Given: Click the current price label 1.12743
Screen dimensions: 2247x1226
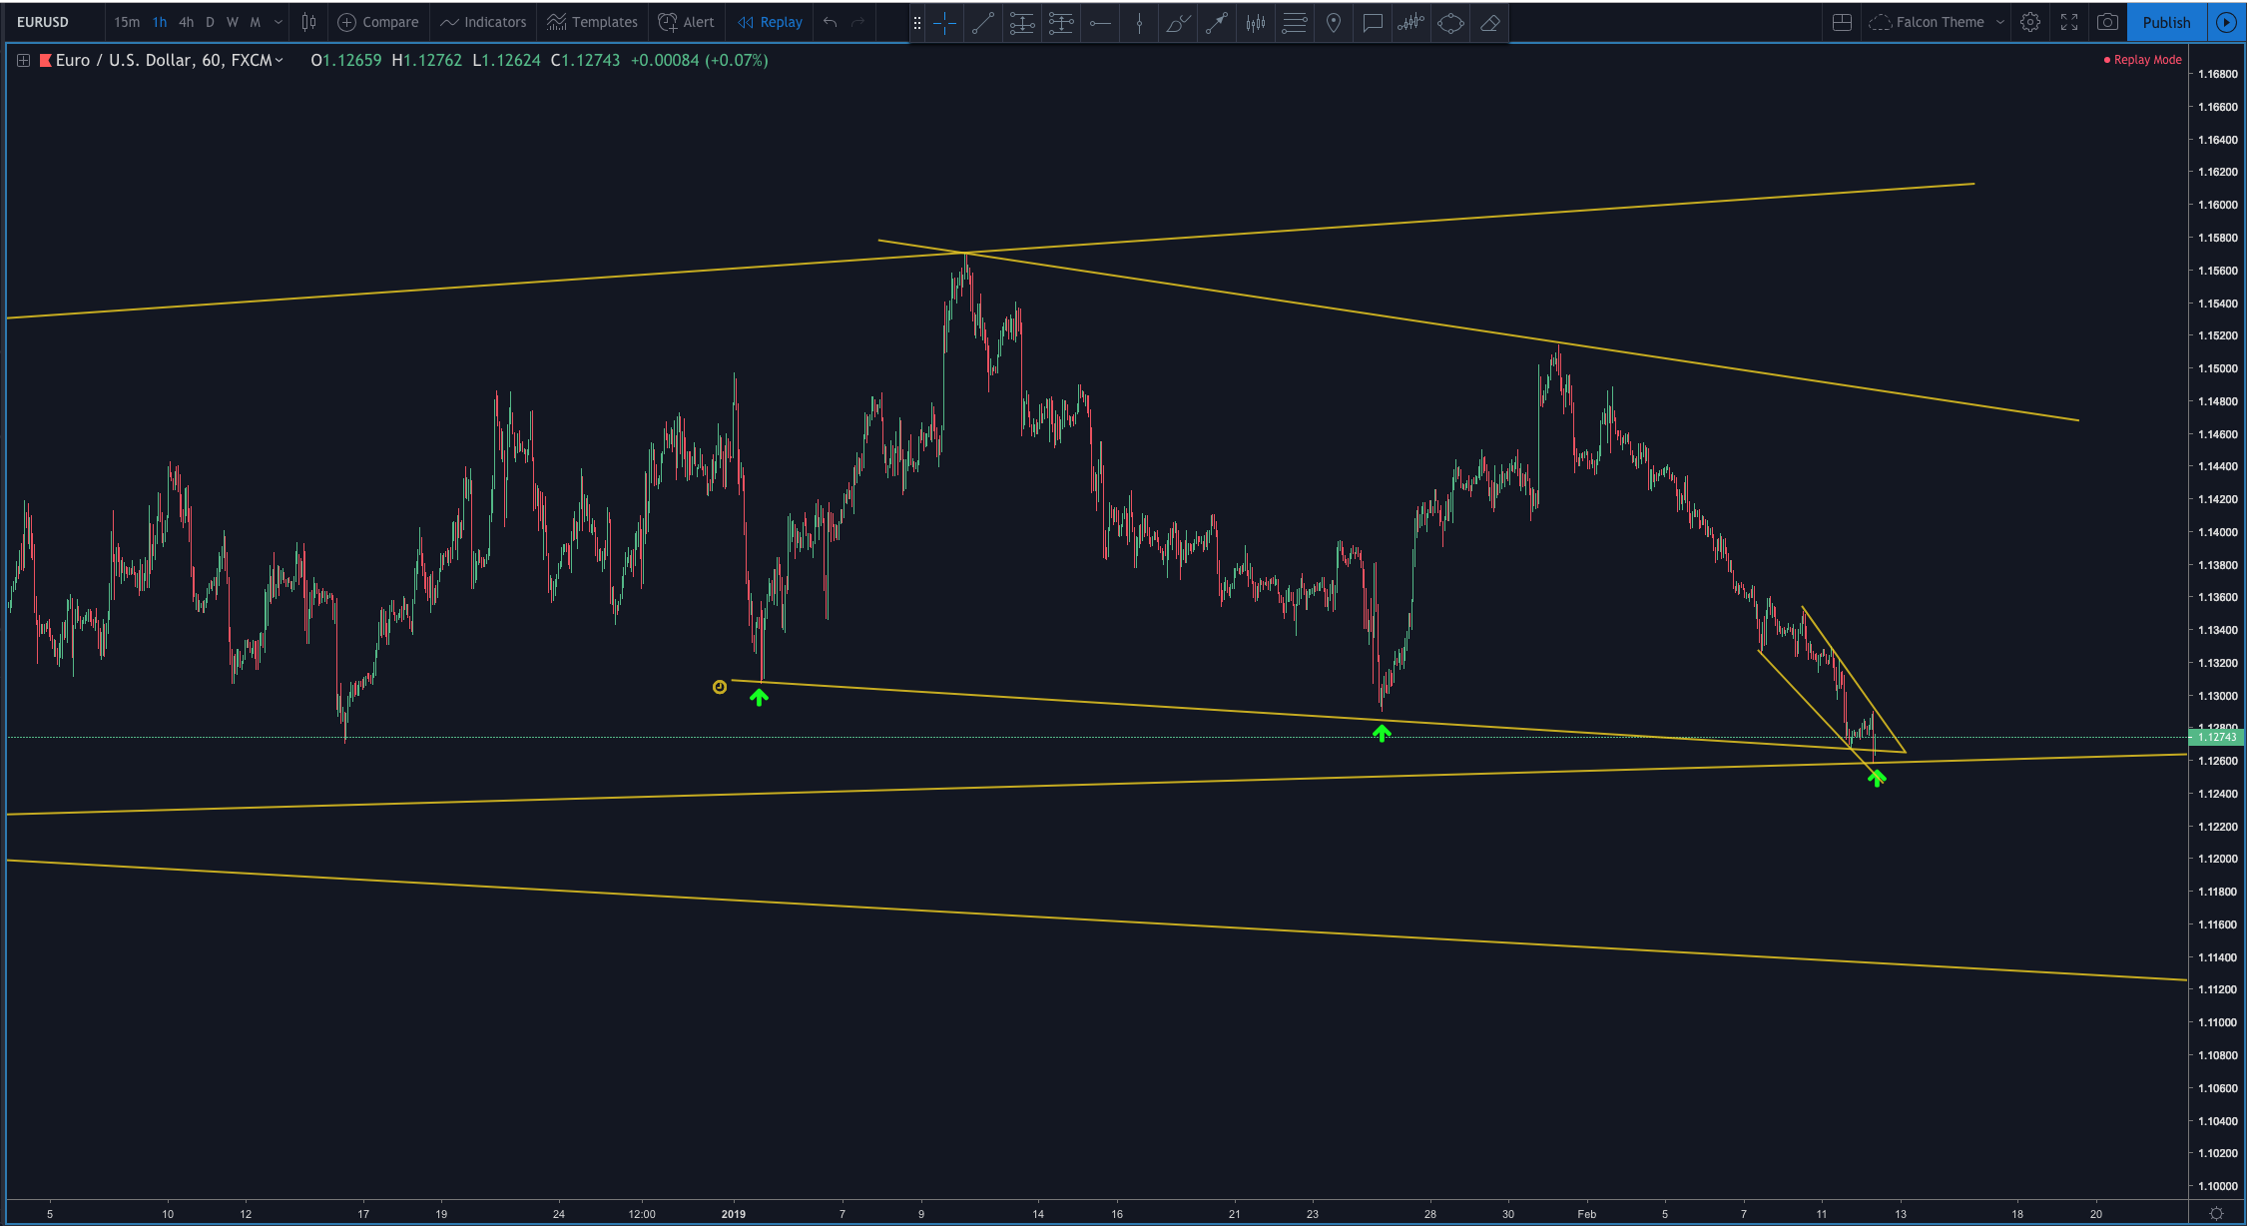Looking at the screenshot, I should click(x=2215, y=737).
